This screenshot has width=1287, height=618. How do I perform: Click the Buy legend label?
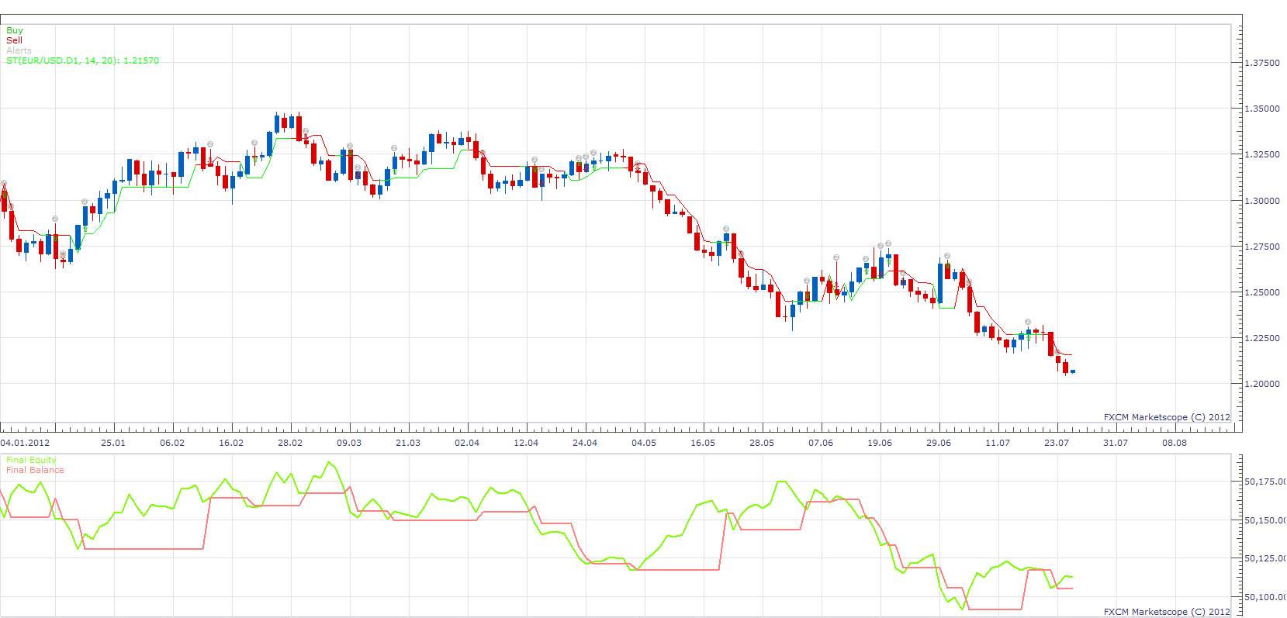point(15,30)
